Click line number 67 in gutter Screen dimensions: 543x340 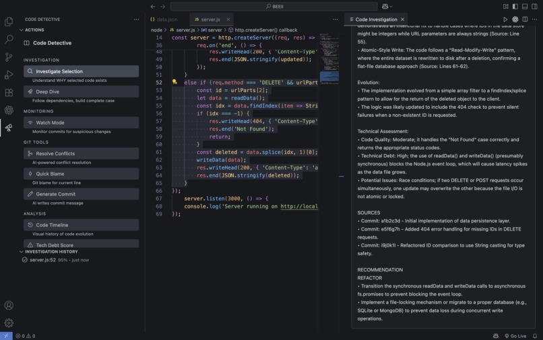pyautogui.click(x=158, y=198)
